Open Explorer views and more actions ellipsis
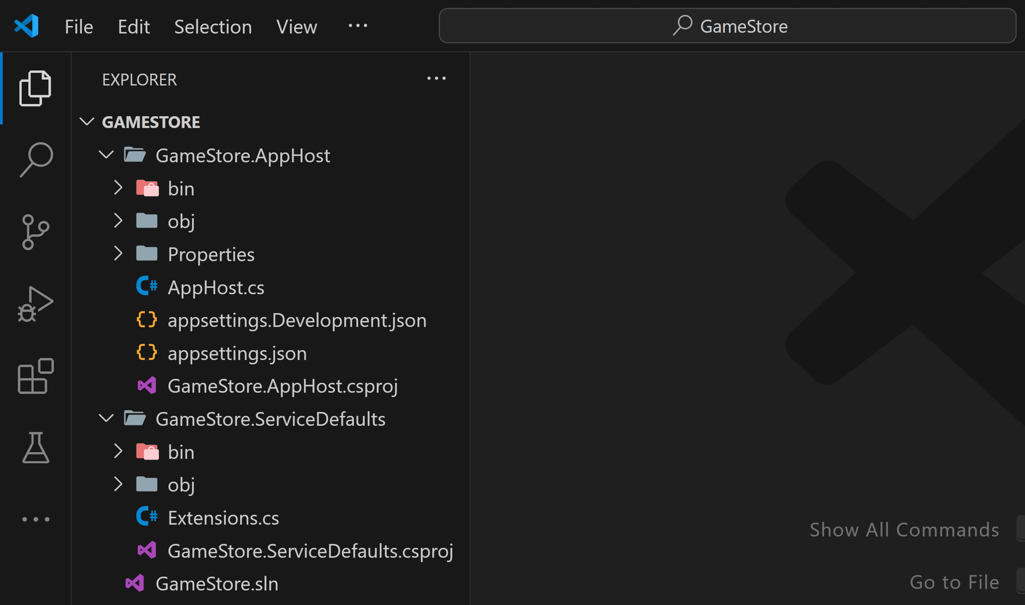Image resolution: width=1025 pixels, height=605 pixels. point(436,79)
